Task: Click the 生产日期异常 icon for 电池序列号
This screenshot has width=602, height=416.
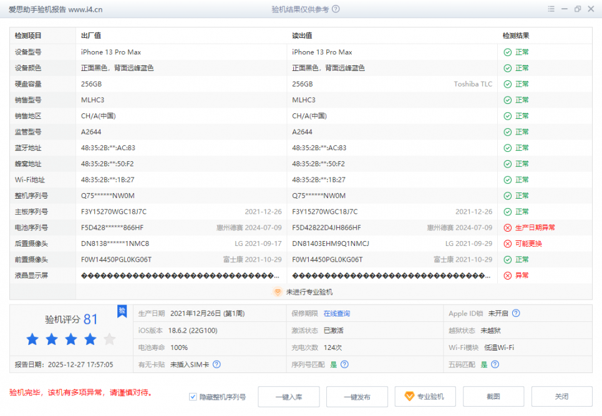Action: [x=508, y=228]
